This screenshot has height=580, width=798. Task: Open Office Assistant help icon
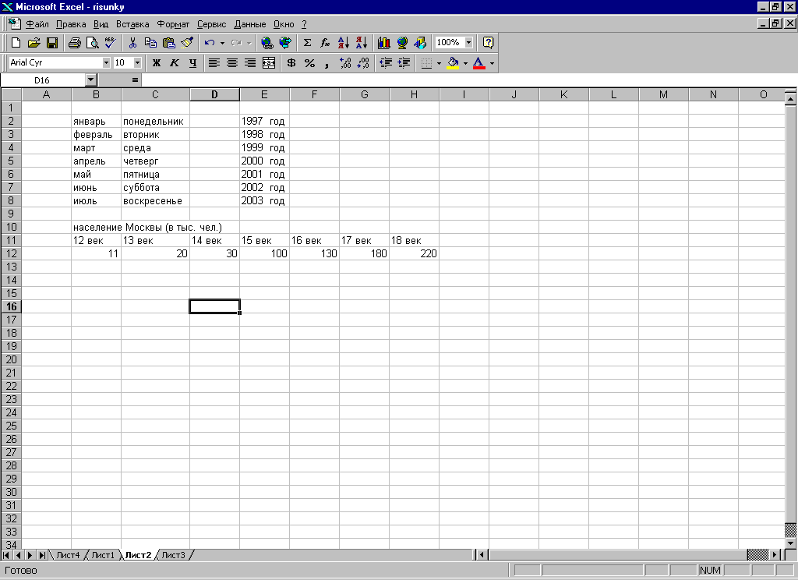click(488, 43)
